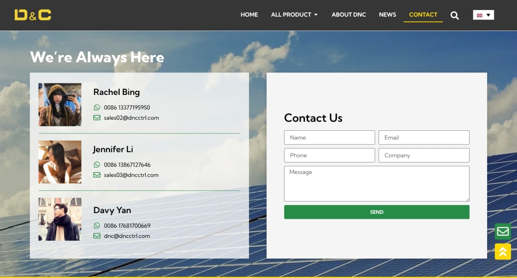Click the name heading Jennifer Li
The image size is (517, 278).
(x=113, y=149)
